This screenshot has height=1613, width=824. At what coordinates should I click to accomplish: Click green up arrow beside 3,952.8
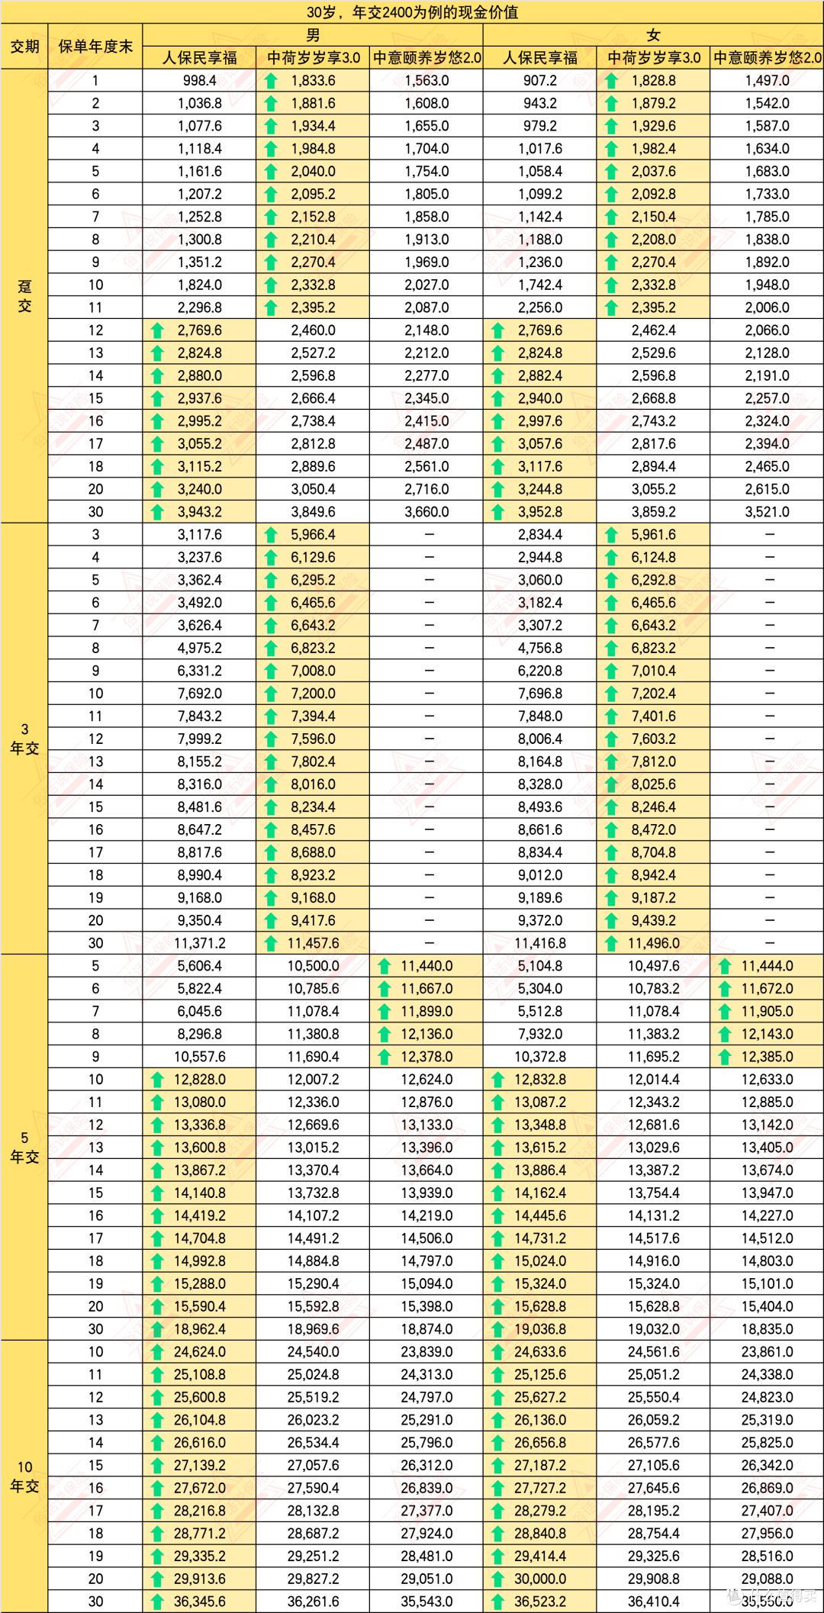pyautogui.click(x=498, y=513)
